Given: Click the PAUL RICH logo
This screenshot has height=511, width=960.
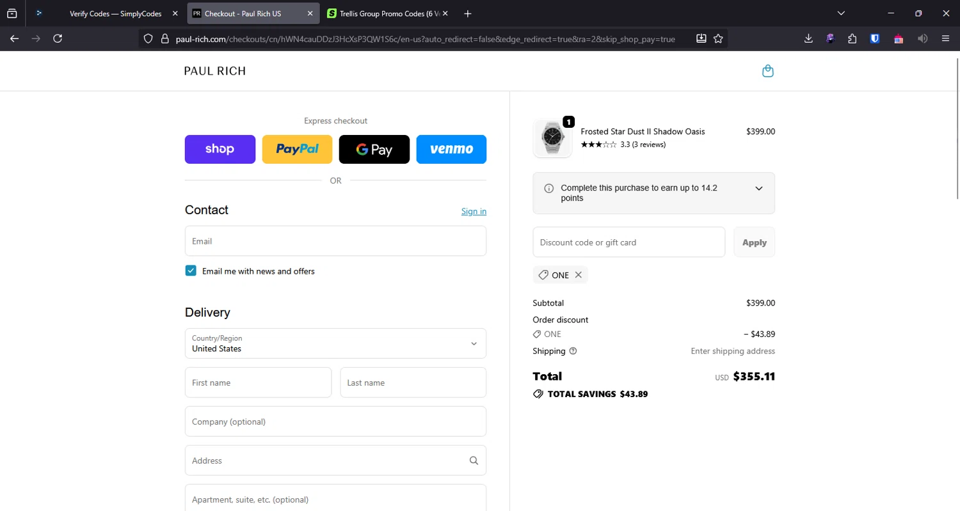Looking at the screenshot, I should click(x=215, y=71).
